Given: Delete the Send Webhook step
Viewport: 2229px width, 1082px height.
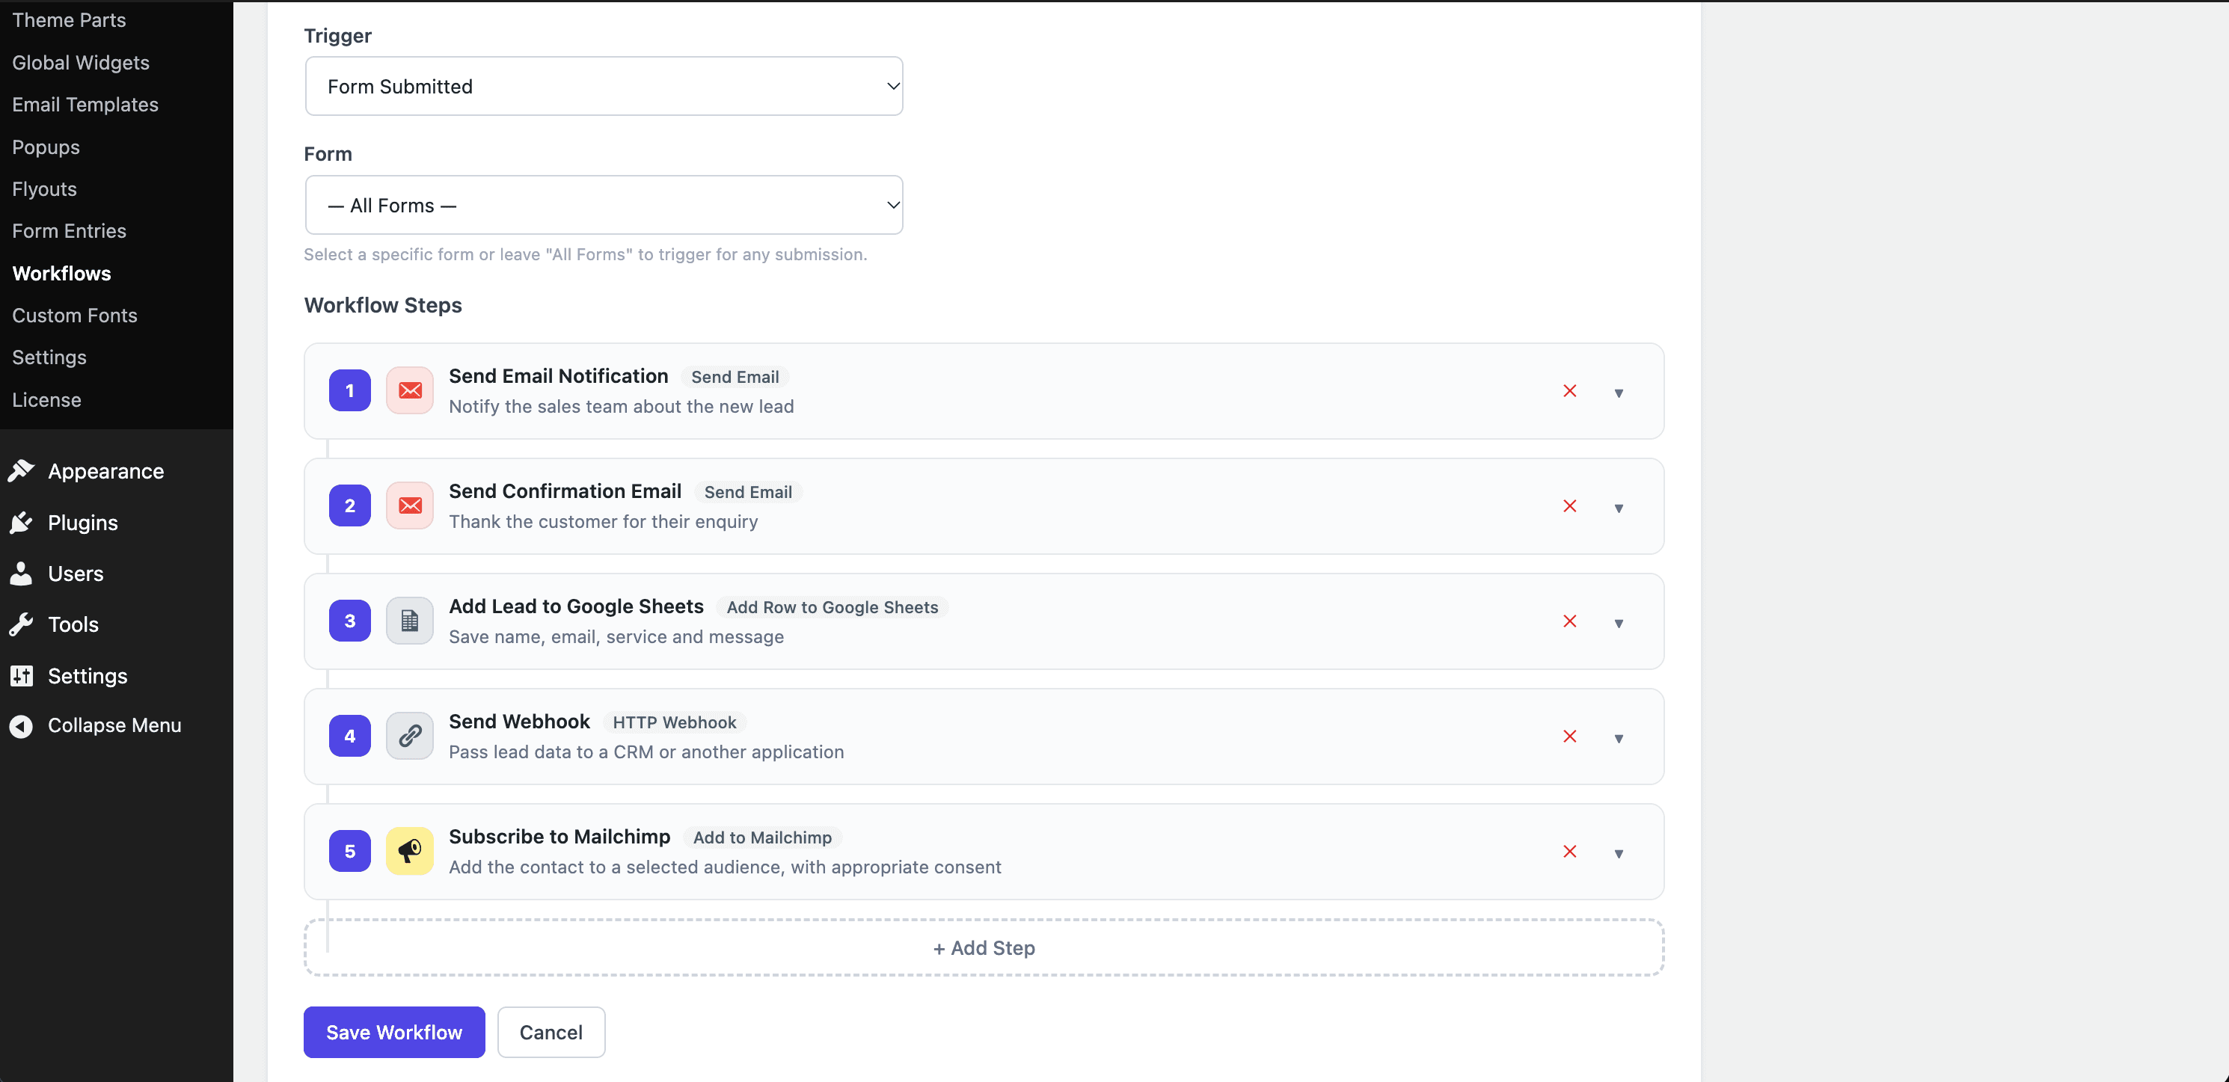Looking at the screenshot, I should tap(1569, 736).
